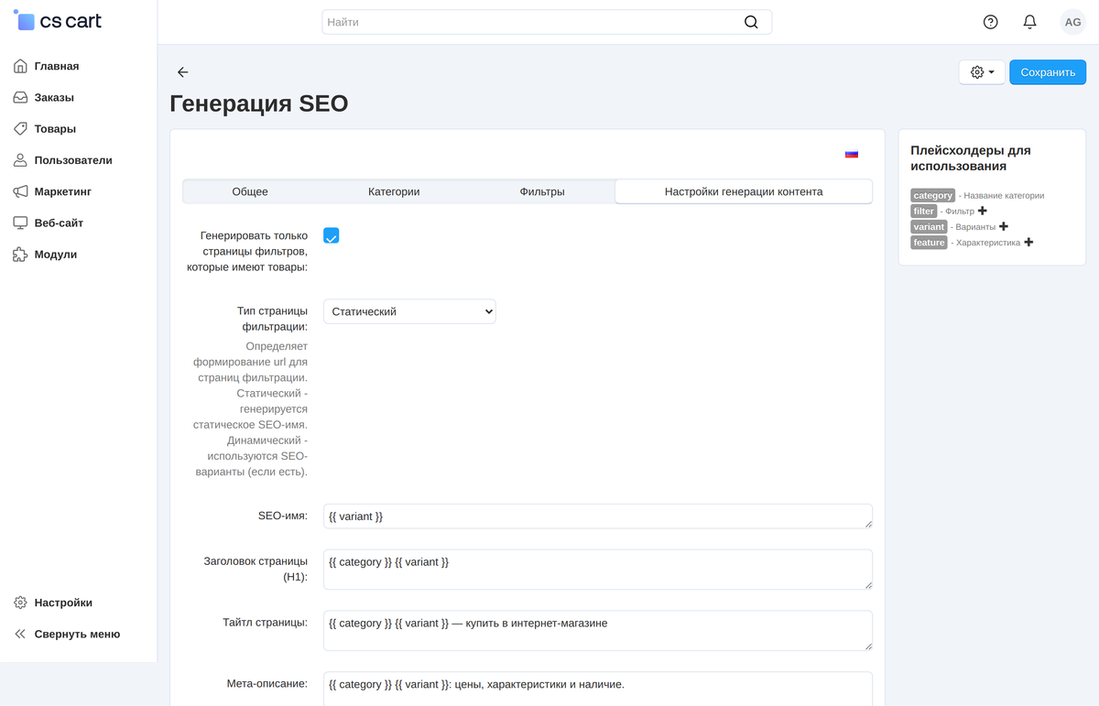Click the Russian flag language icon
The width and height of the screenshot is (1099, 706).
pos(852,154)
